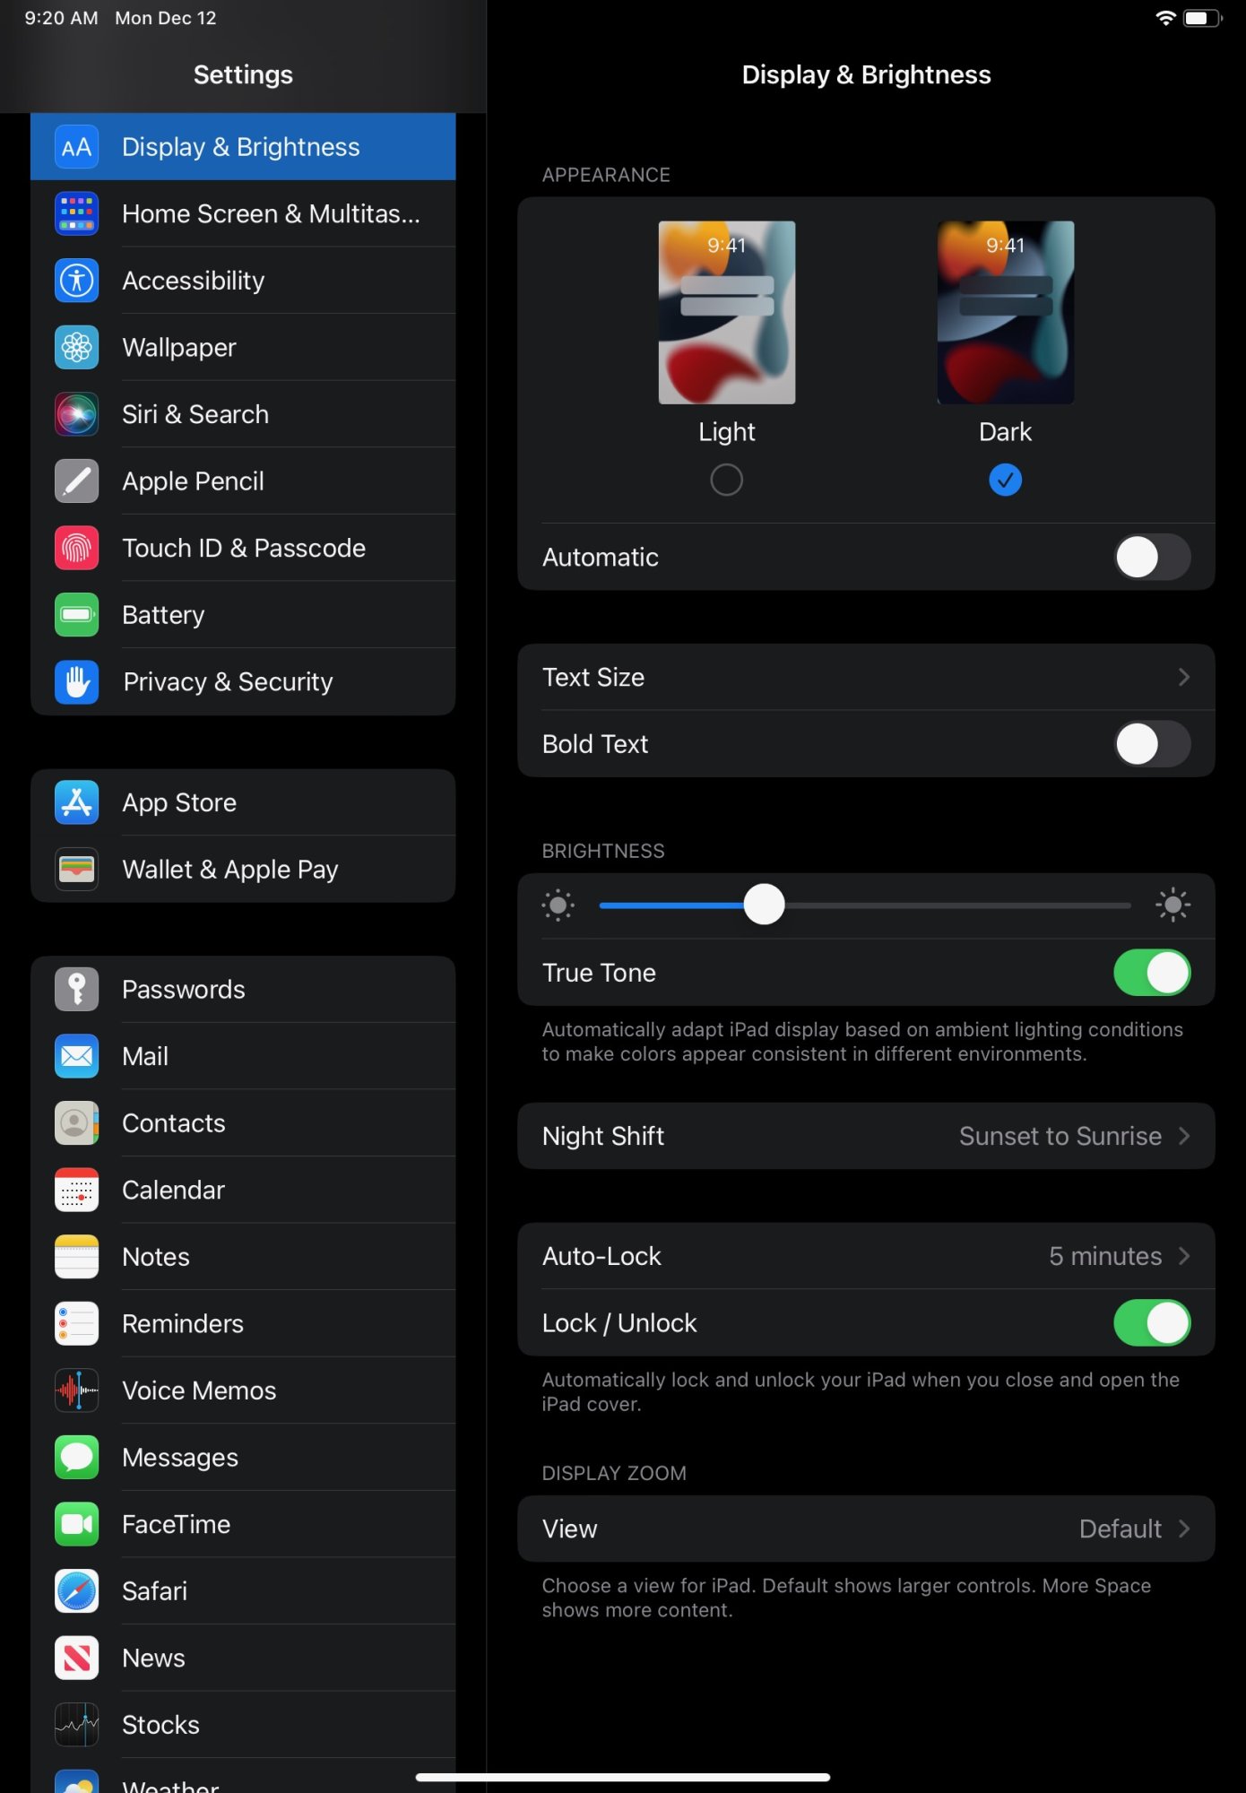Tap the Display & Brightness AA icon
Image resolution: width=1246 pixels, height=1793 pixels.
tap(76, 147)
